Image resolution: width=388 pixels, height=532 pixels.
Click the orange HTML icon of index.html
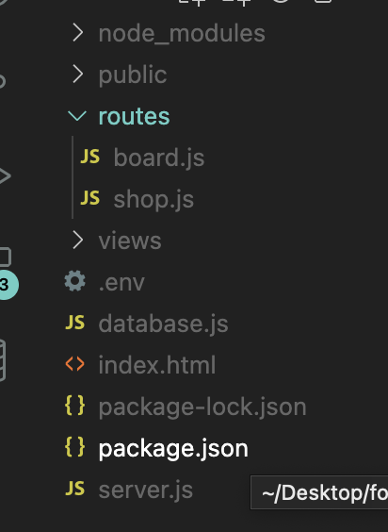75,364
